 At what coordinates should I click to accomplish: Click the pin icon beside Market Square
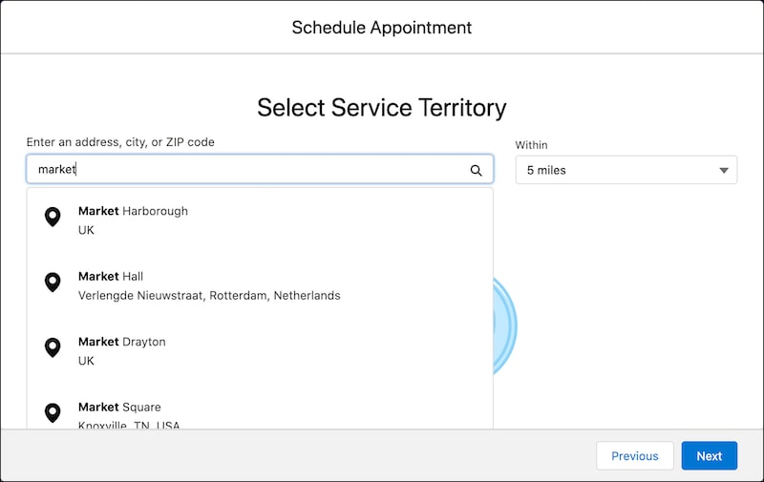click(x=53, y=413)
